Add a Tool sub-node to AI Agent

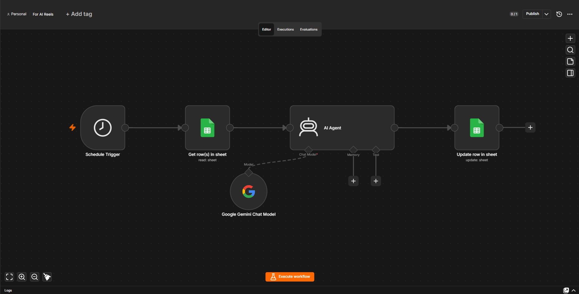(376, 181)
